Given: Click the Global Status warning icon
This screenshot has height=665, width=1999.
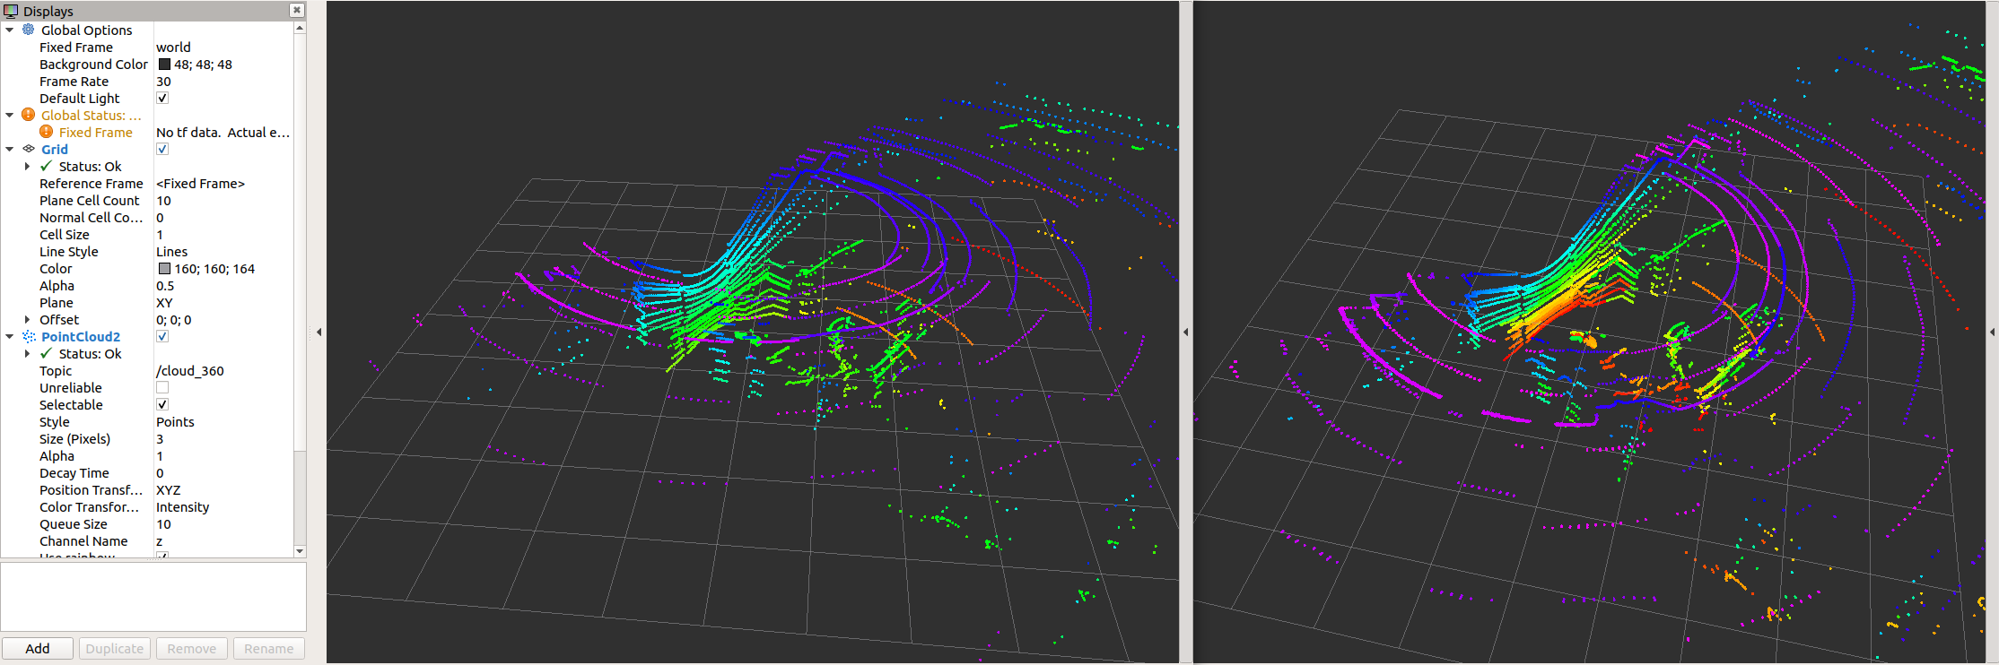Looking at the screenshot, I should pos(29,115).
